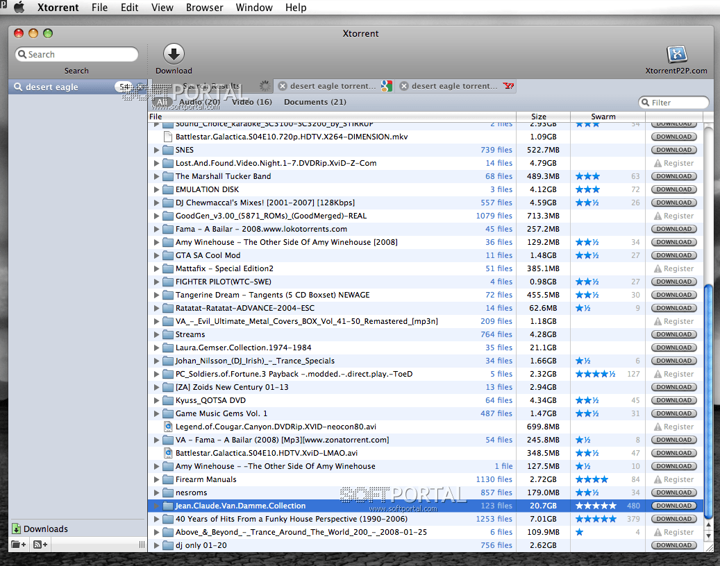This screenshot has height=566, width=720.
Task: Click the Battlestar.Galactica 720p mkv file icon
Action: tap(168, 137)
